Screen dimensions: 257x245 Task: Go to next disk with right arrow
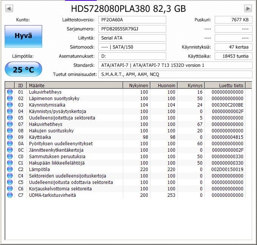tap(248, 8)
